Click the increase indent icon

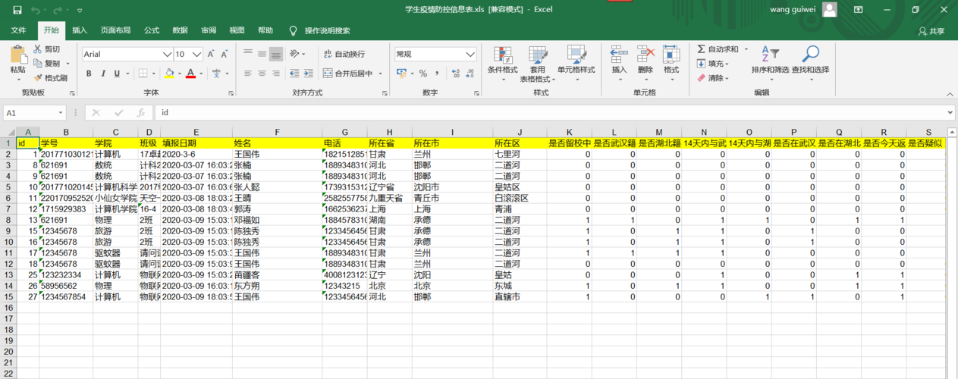310,74
